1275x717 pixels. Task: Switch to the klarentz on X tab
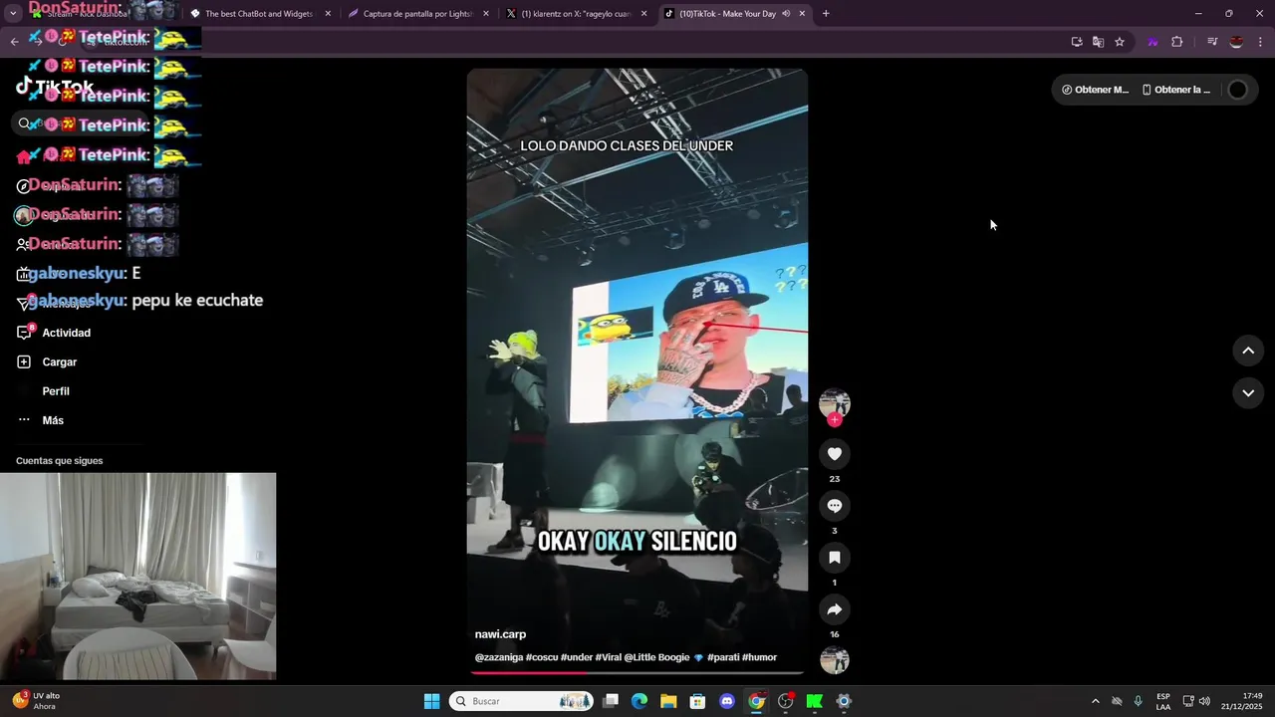point(578,14)
